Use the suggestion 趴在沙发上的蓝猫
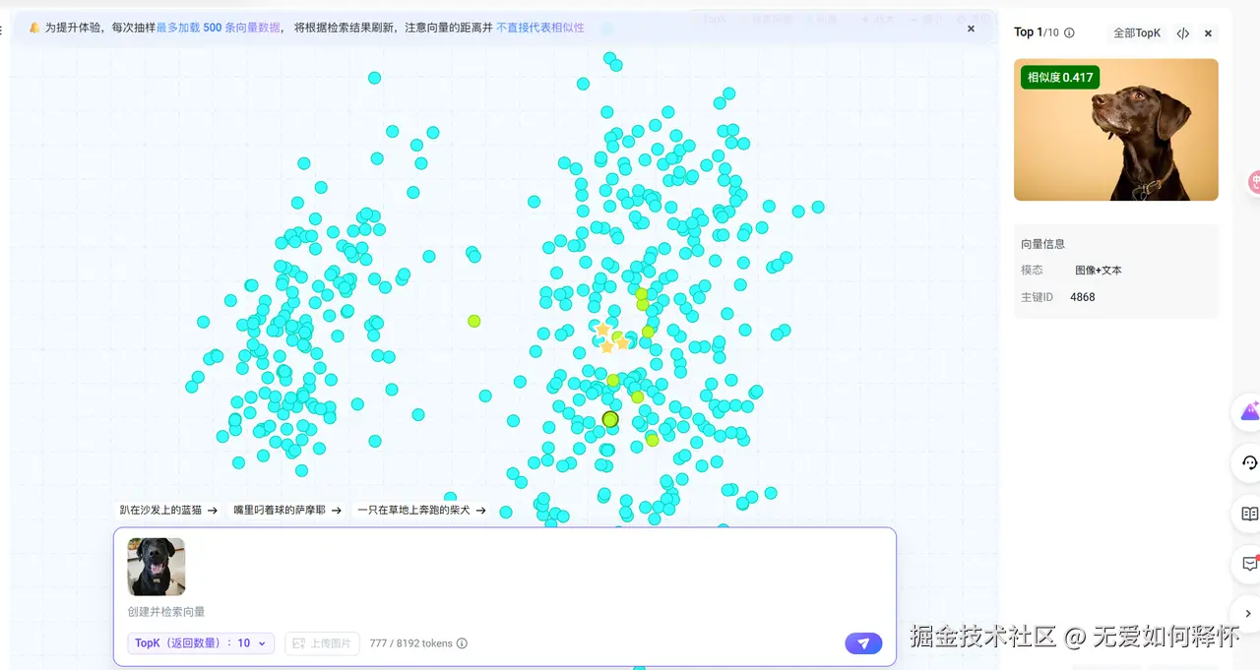1260x670 pixels. click(x=167, y=511)
